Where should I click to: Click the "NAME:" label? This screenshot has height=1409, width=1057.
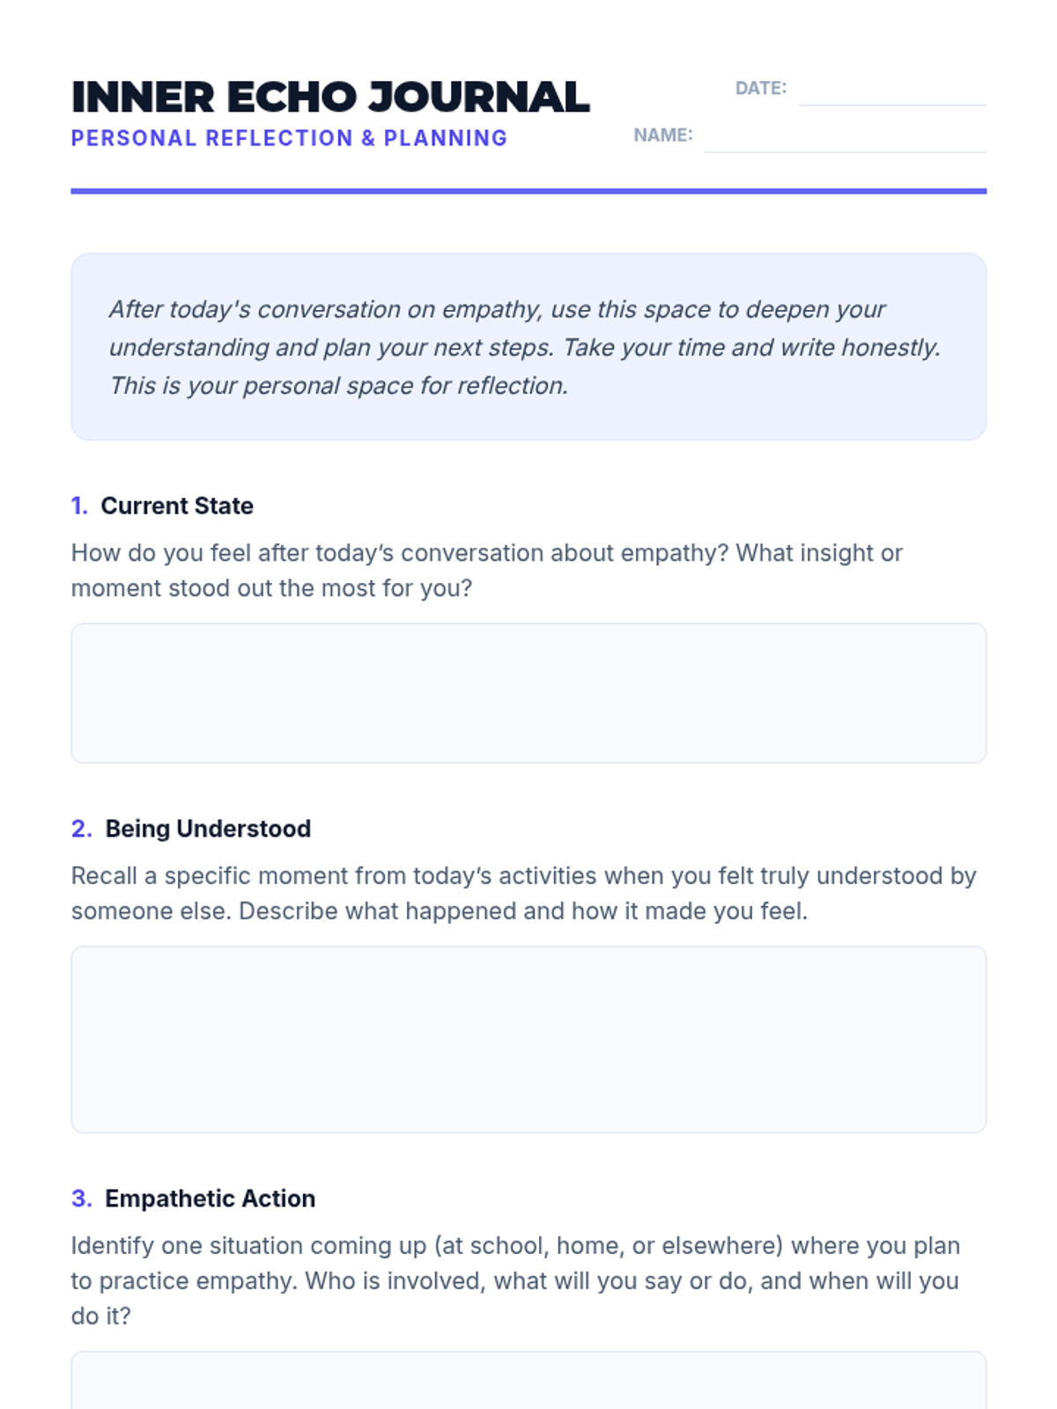coord(662,135)
